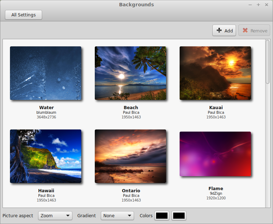Open the first Colors swatch
This screenshot has height=224, width=273.
162,216
